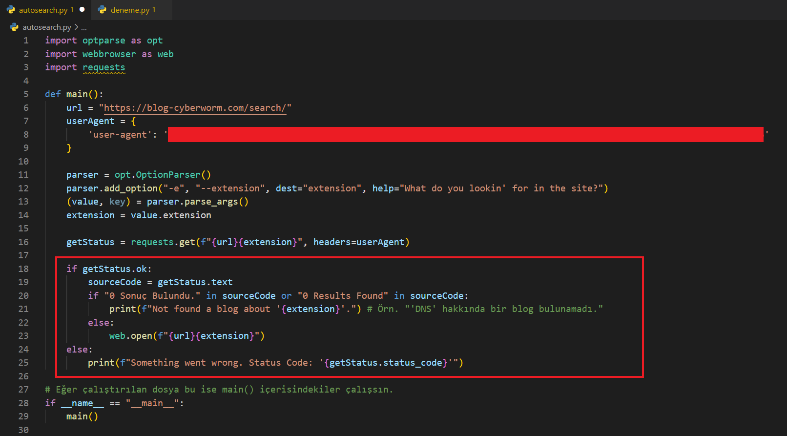
Task: Open the autosearch.py breadcrumb item
Action: pos(46,27)
